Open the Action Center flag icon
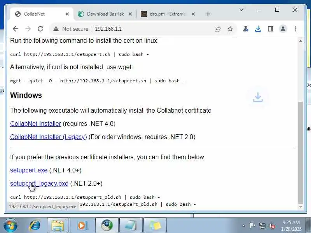The width and height of the screenshot is (311, 233). click(x=252, y=226)
